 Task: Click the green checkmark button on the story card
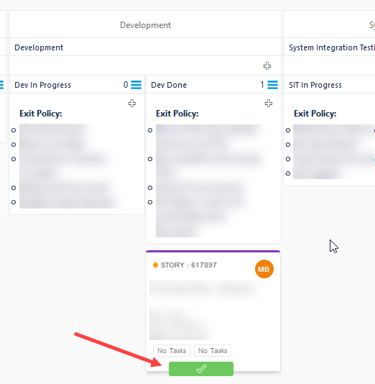click(201, 369)
